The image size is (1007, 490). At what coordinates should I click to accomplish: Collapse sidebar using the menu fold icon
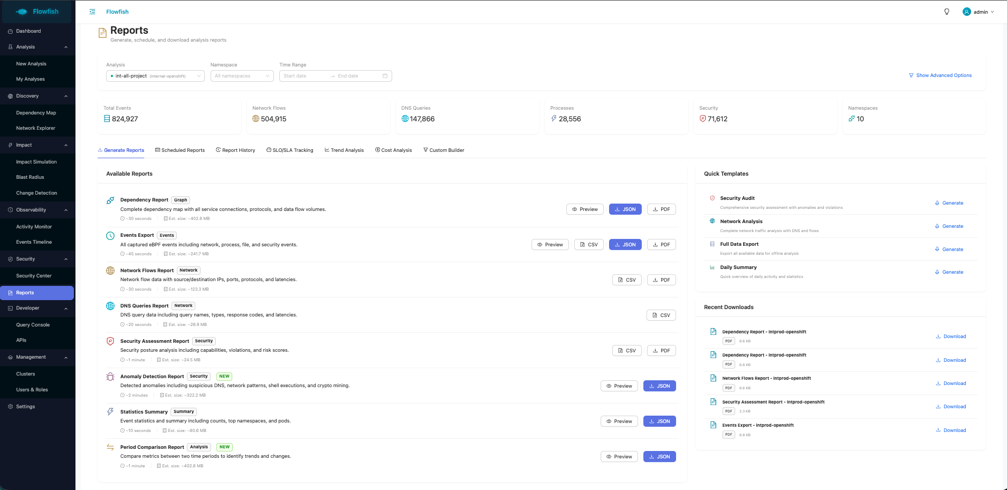click(92, 12)
